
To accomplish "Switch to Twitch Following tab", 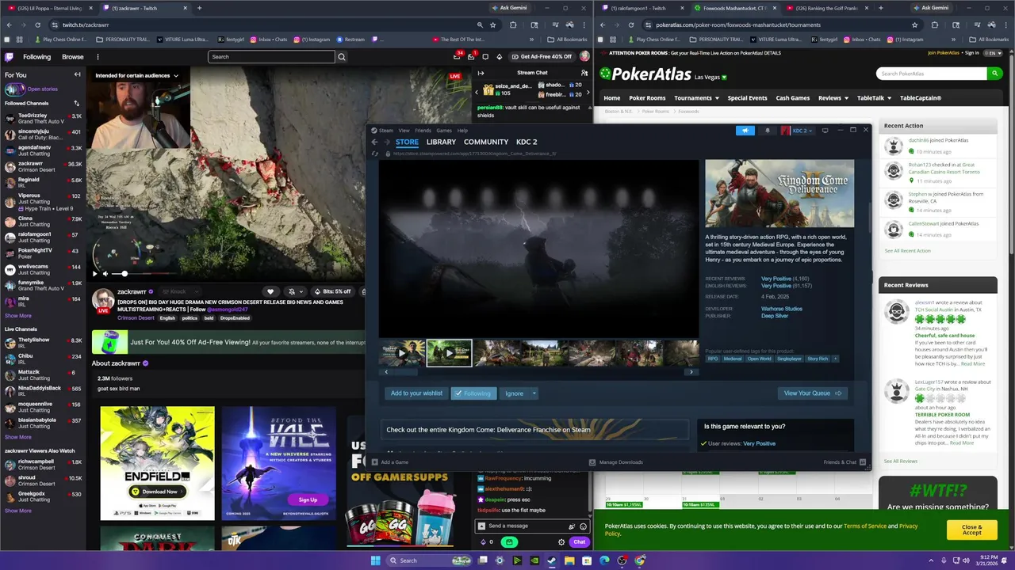I will tap(36, 57).
